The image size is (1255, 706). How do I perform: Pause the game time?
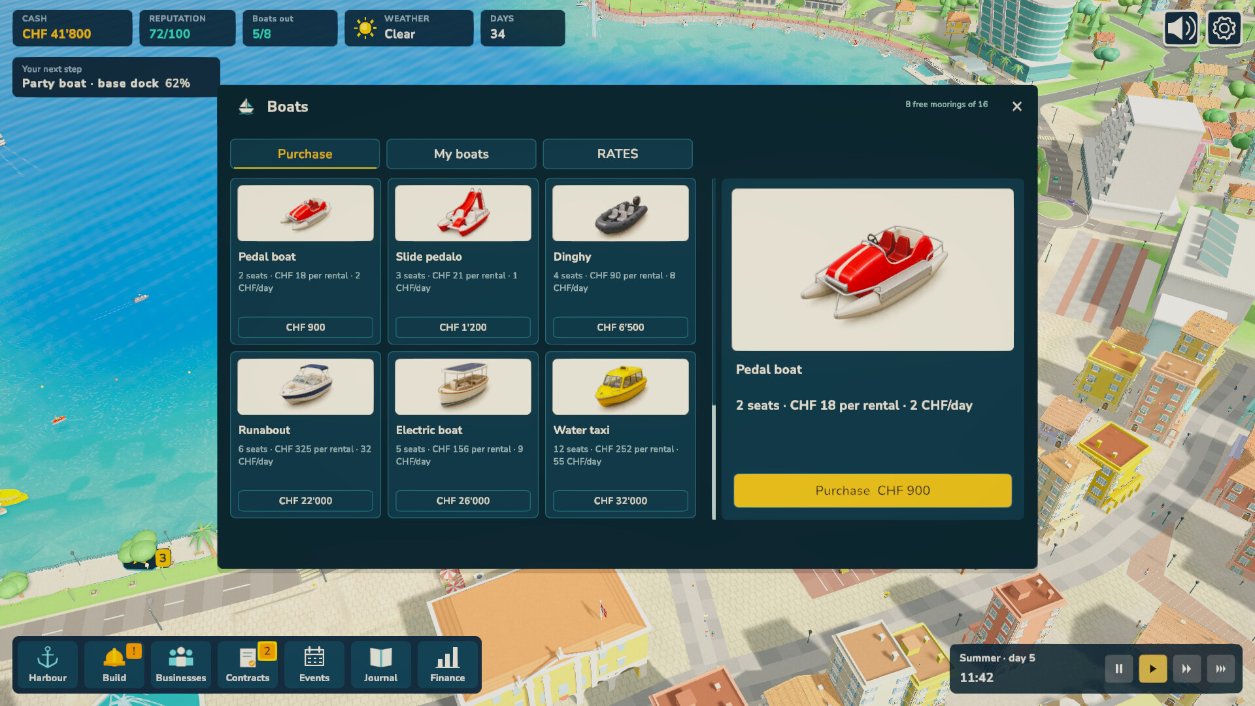pos(1119,669)
